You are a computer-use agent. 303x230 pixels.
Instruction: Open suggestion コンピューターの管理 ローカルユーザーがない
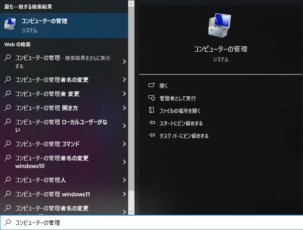pos(64,126)
